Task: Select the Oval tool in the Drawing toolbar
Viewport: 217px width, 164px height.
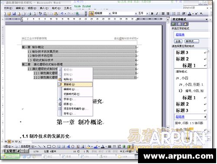Action: coord(54,147)
